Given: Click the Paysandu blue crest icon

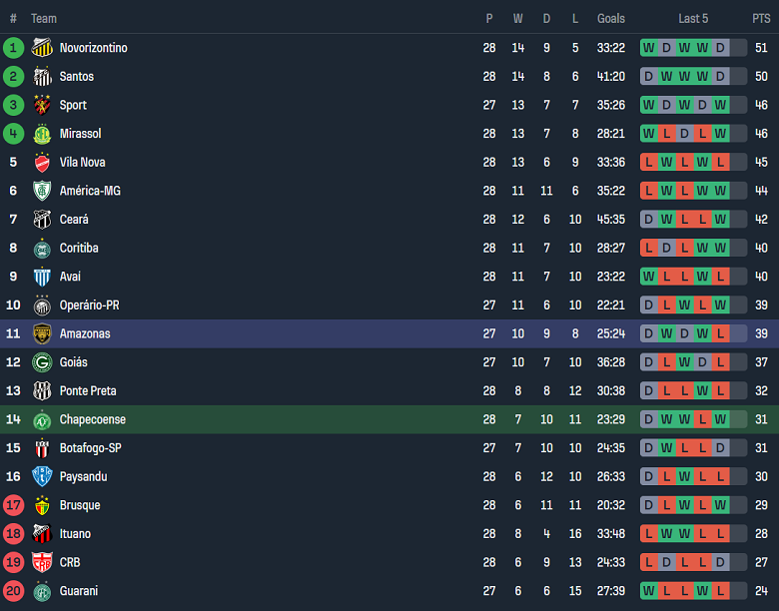Looking at the screenshot, I should (42, 477).
